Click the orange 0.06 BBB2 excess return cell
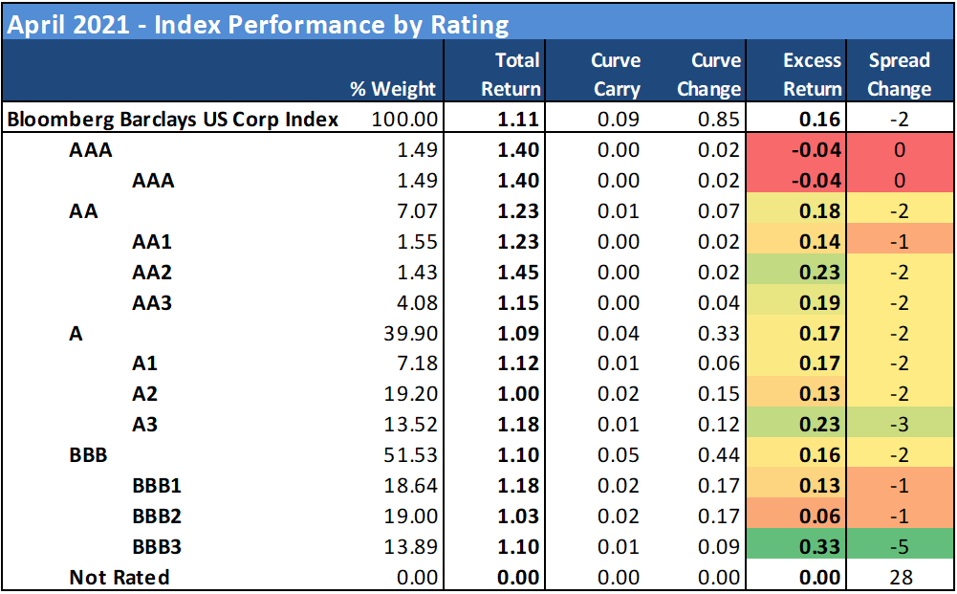957x594 pixels. click(820, 517)
